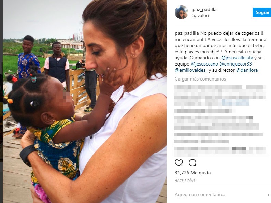
Task: Open the paz_padilla profile avatar
Action: (182, 12)
